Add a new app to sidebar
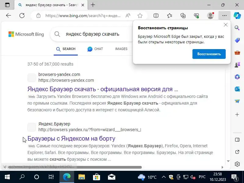Screen dimensions: 244x183 coord(237,115)
